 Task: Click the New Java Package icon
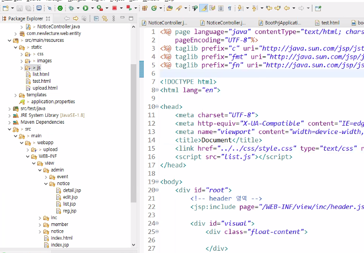145,8
